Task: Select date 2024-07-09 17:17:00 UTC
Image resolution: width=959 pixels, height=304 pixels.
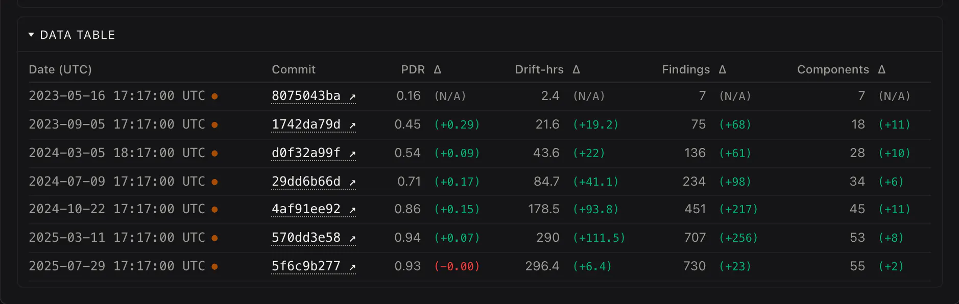Action: (117, 182)
